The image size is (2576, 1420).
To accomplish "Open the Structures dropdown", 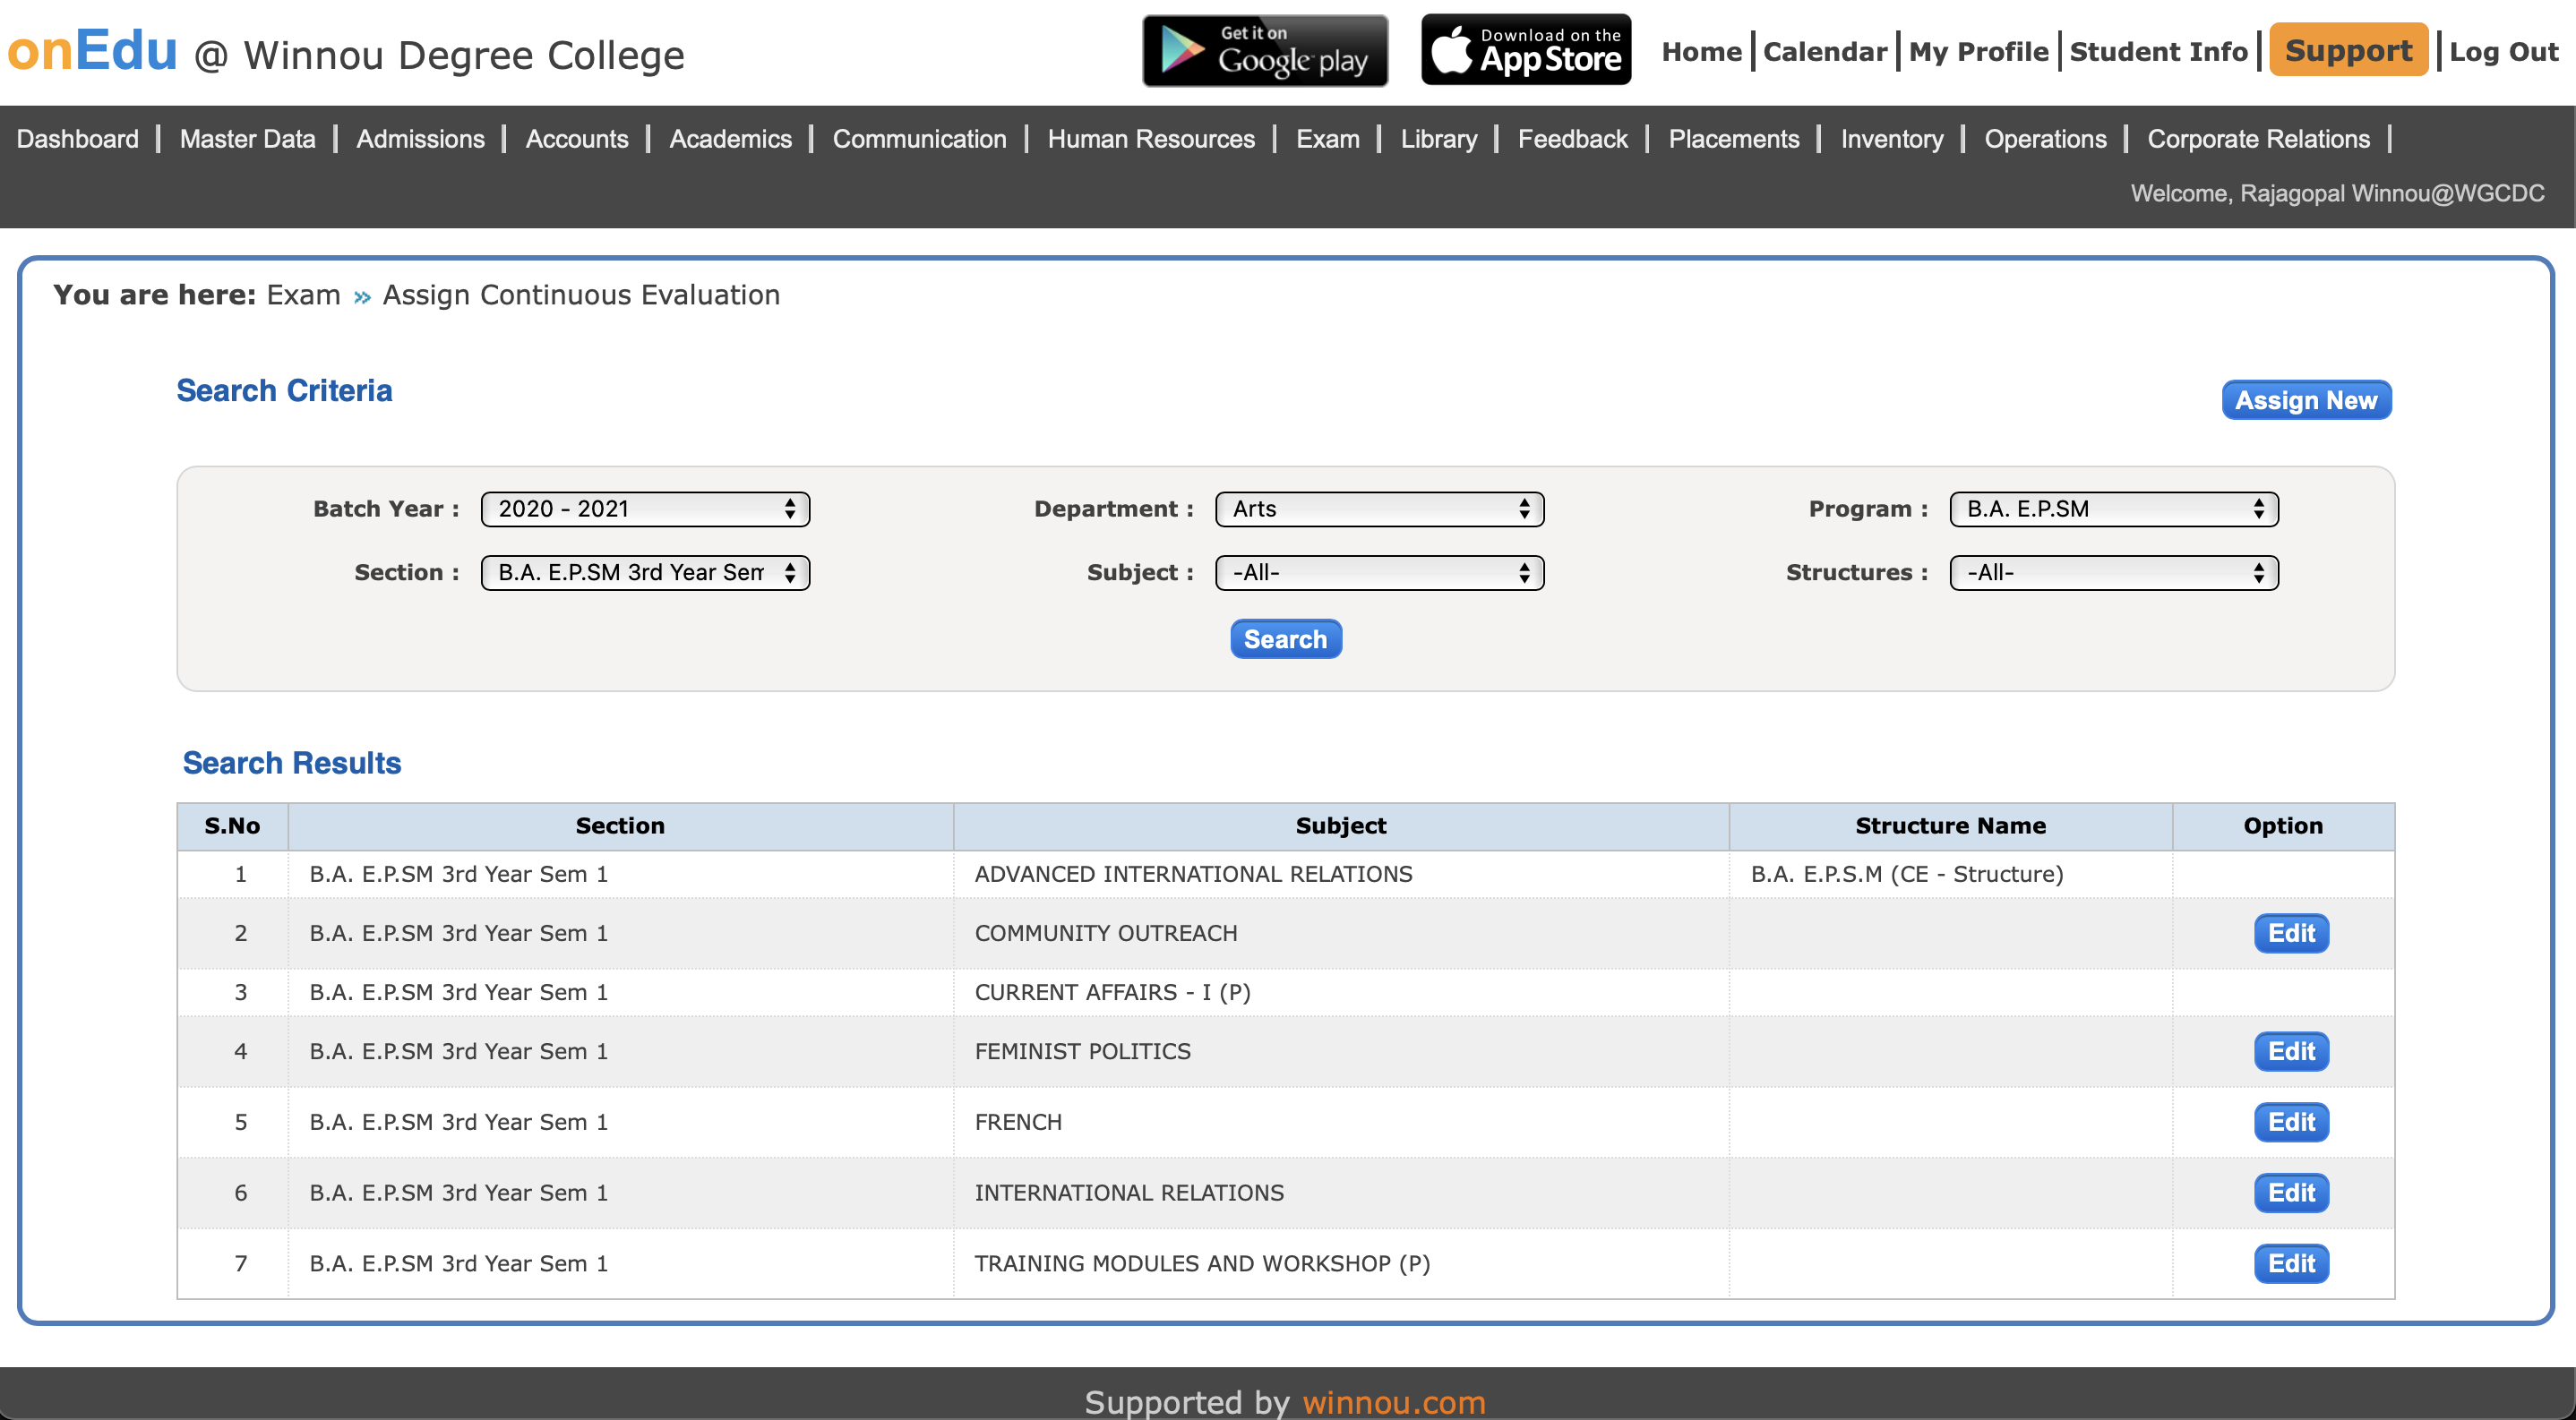I will 2112,573.
